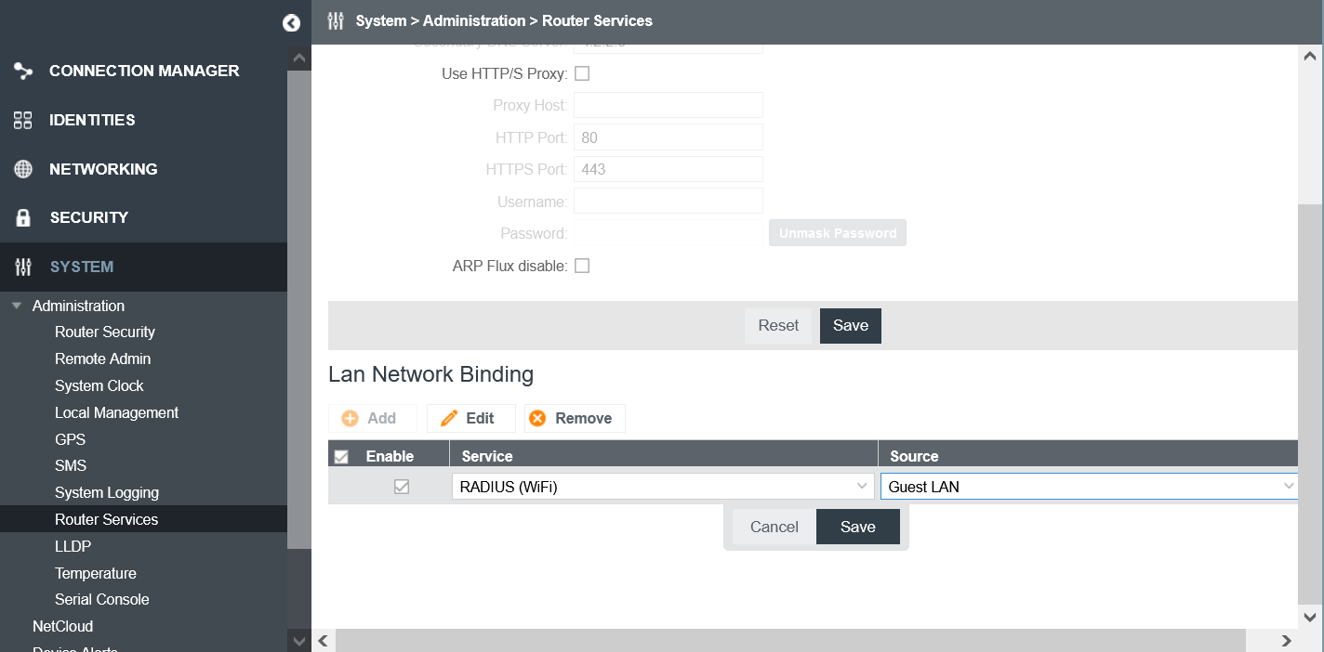Click Save next to Cancel button
The image size is (1324, 652).
pos(858,527)
